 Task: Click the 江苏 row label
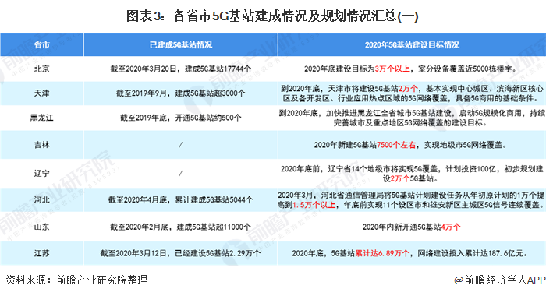click(42, 253)
